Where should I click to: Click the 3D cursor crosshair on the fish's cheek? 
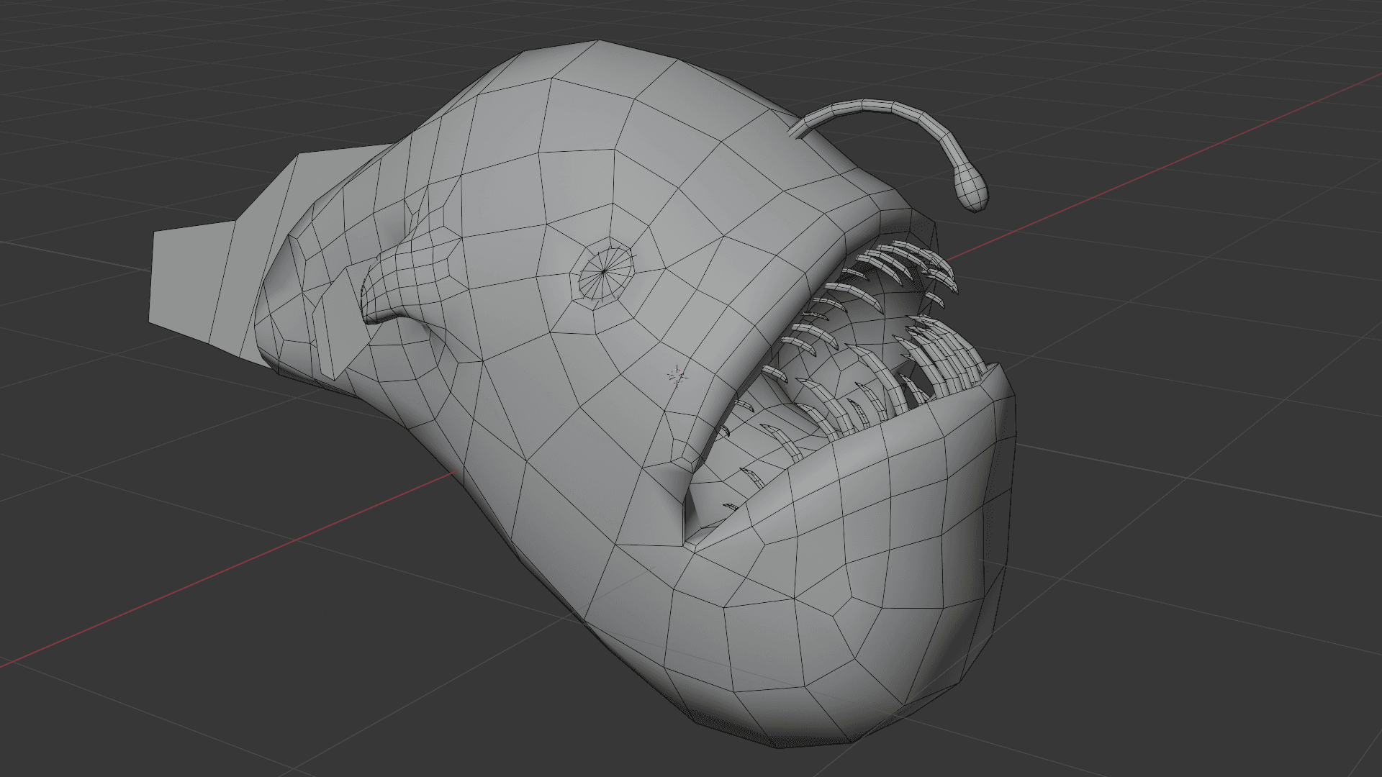tap(676, 375)
